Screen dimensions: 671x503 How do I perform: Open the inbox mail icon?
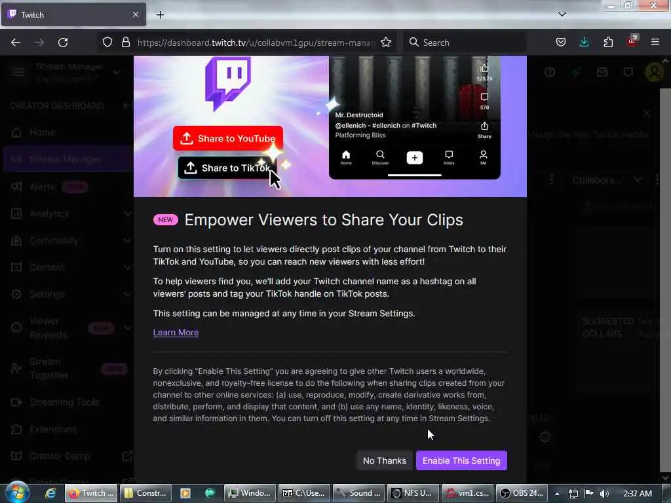[x=602, y=72]
